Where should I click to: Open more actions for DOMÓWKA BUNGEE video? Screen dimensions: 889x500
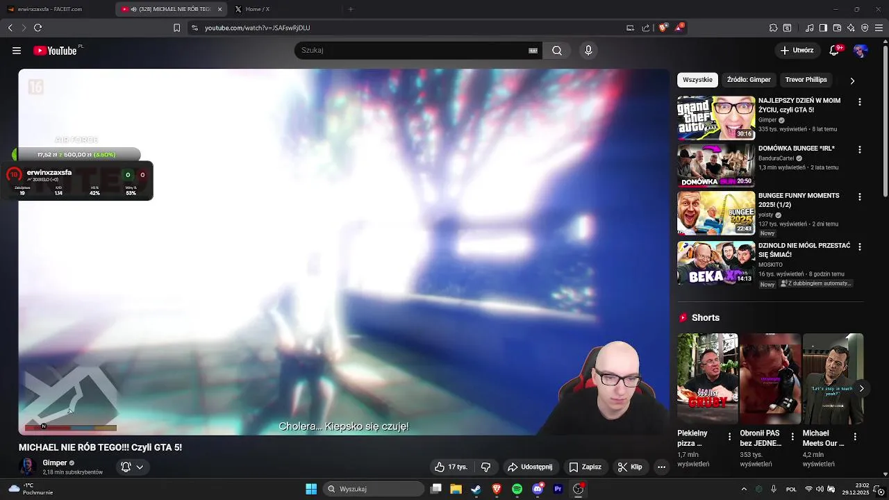860,149
